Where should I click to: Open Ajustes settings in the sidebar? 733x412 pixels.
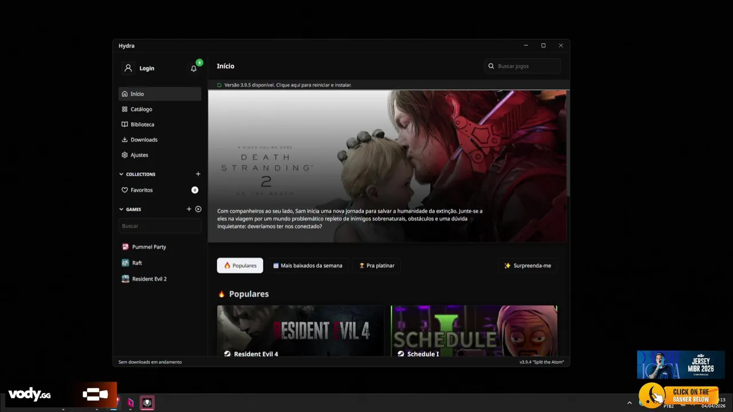160,155
